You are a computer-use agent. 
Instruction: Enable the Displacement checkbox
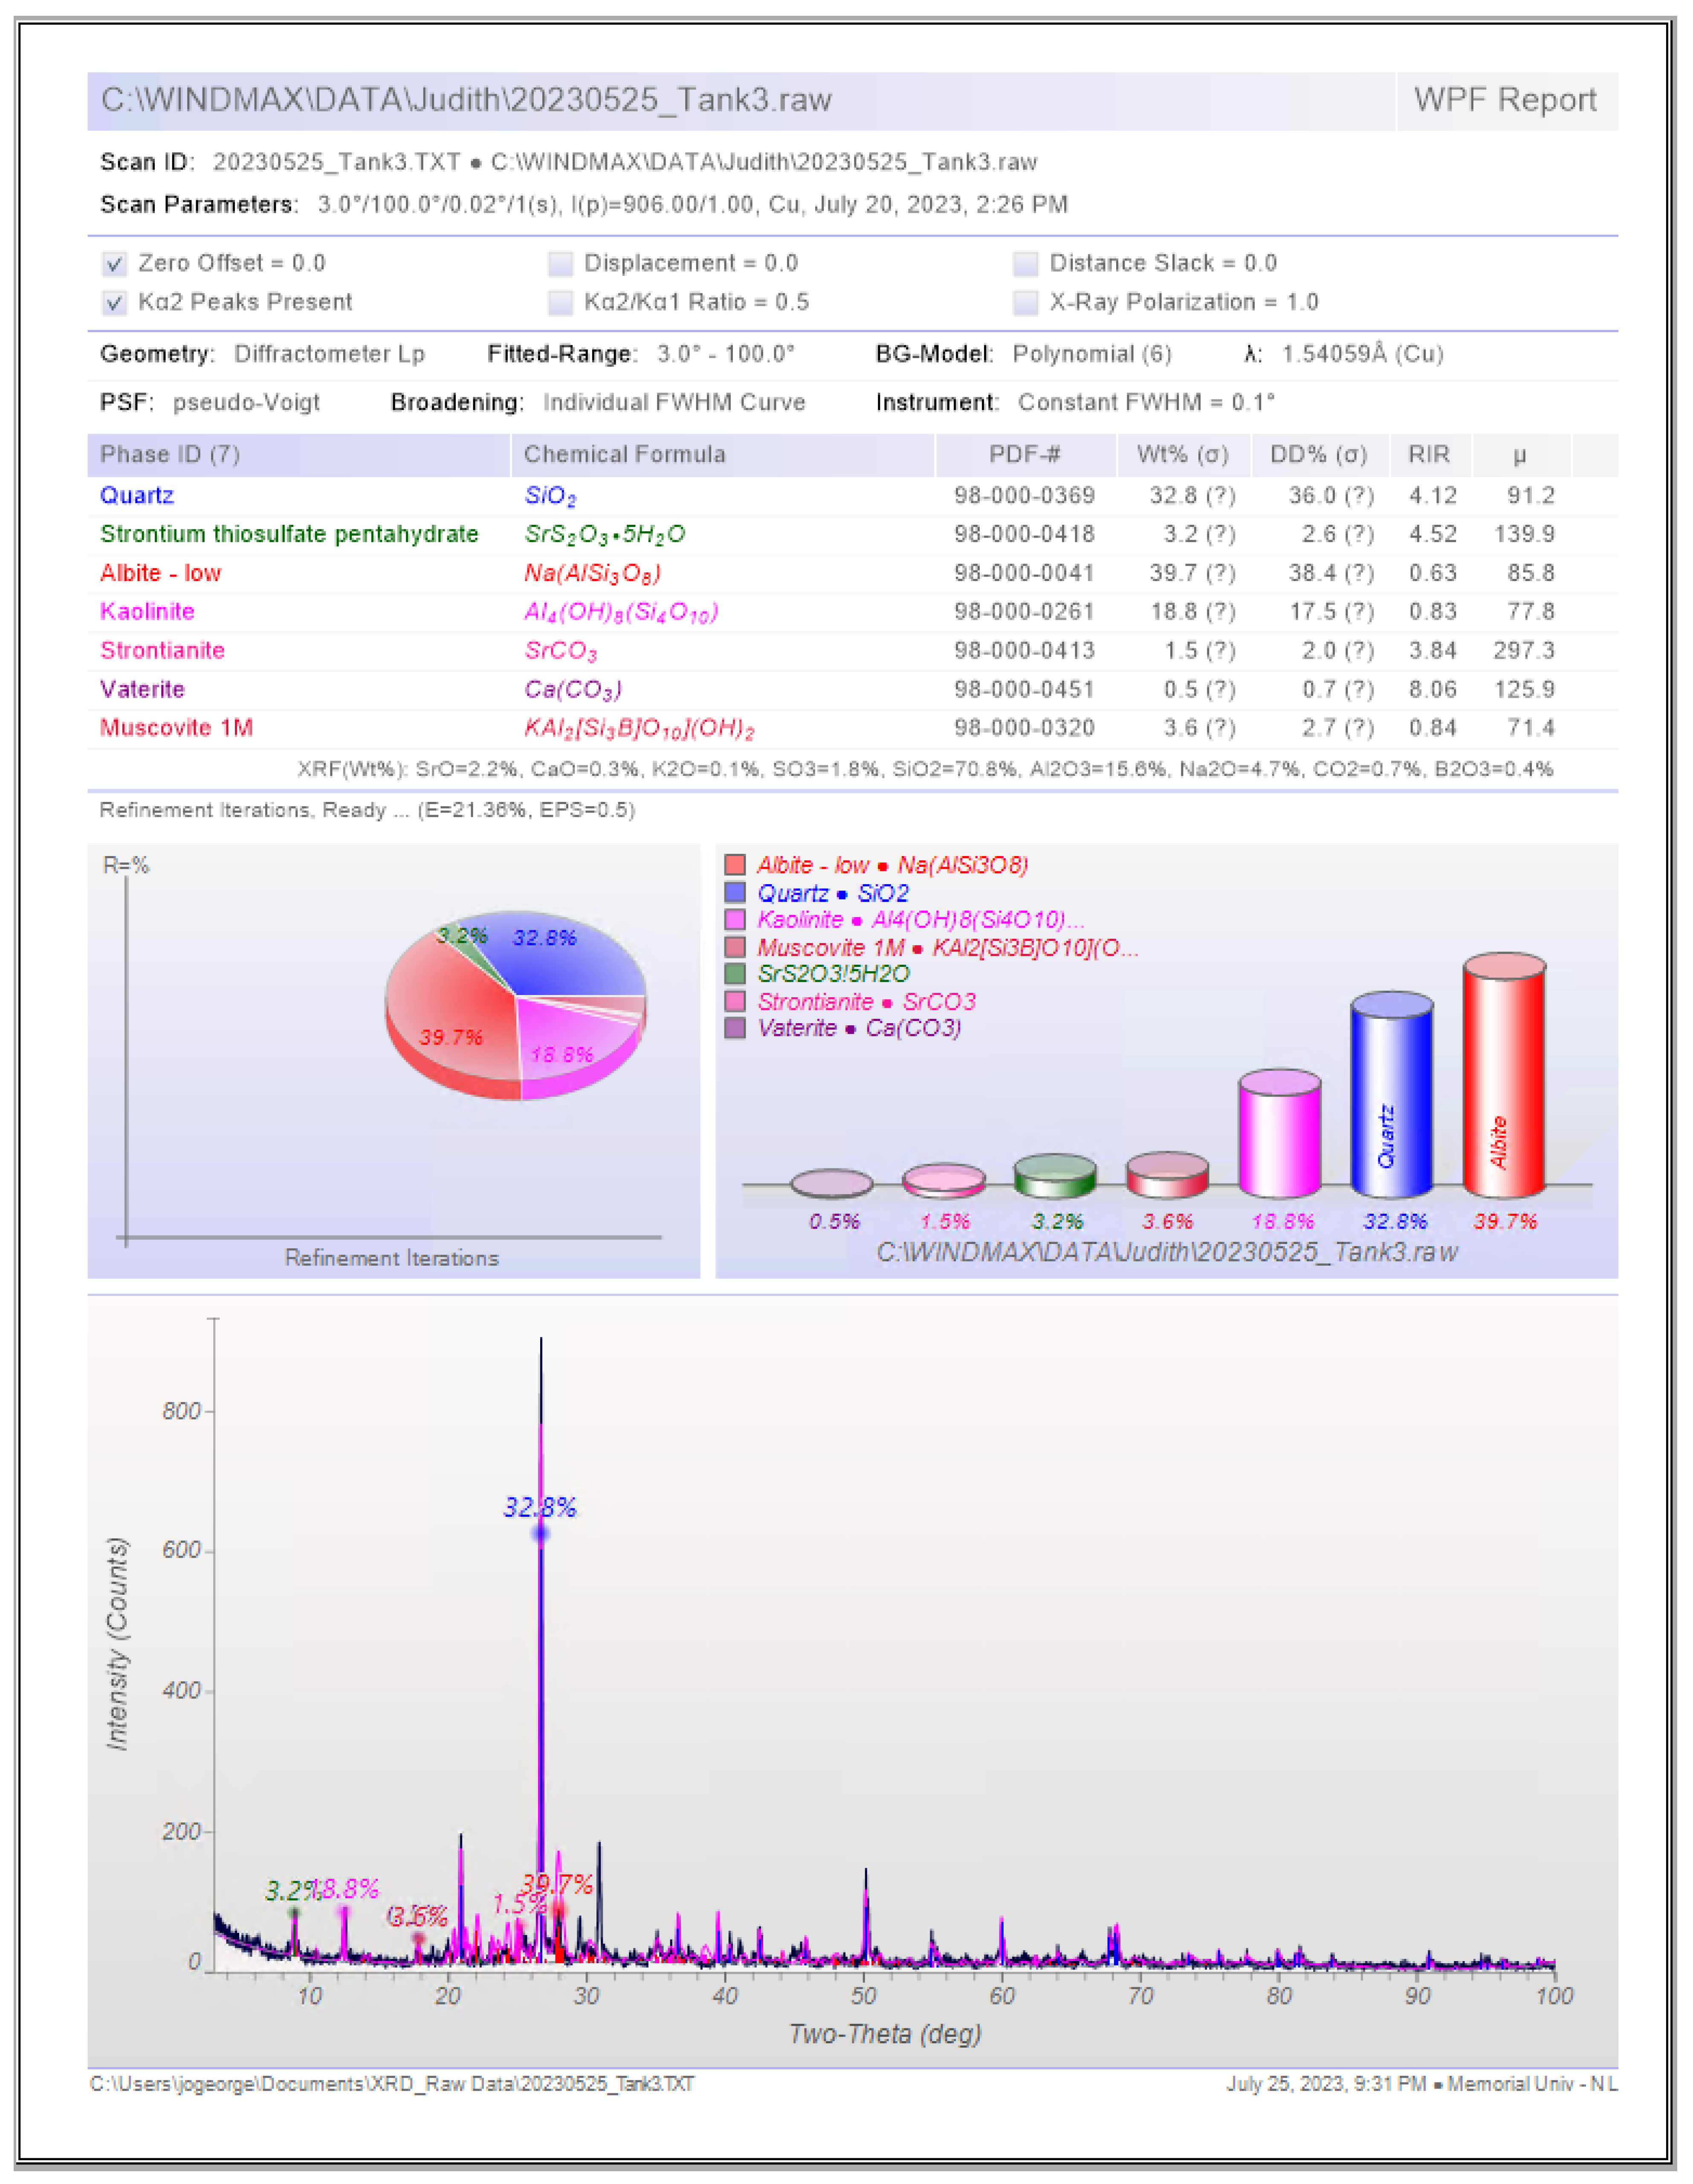560,264
